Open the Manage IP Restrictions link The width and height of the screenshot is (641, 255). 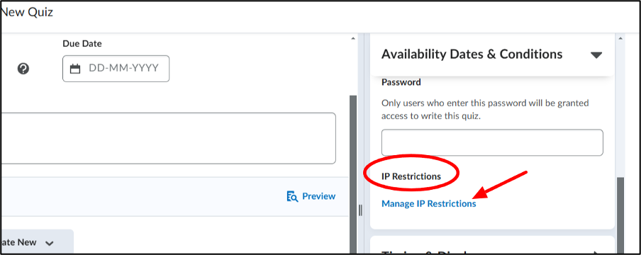(x=428, y=203)
